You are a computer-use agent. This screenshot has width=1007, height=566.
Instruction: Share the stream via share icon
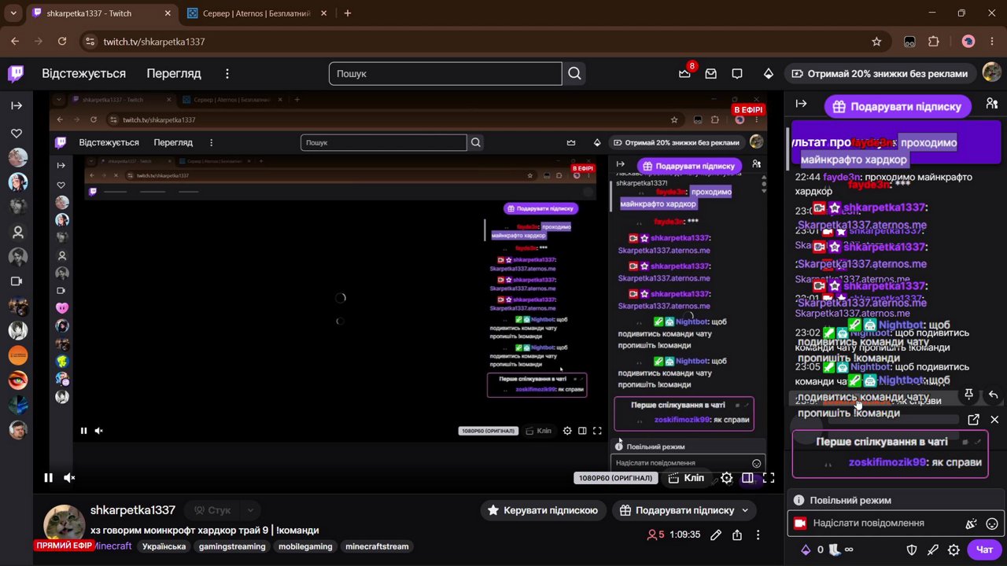(x=737, y=535)
